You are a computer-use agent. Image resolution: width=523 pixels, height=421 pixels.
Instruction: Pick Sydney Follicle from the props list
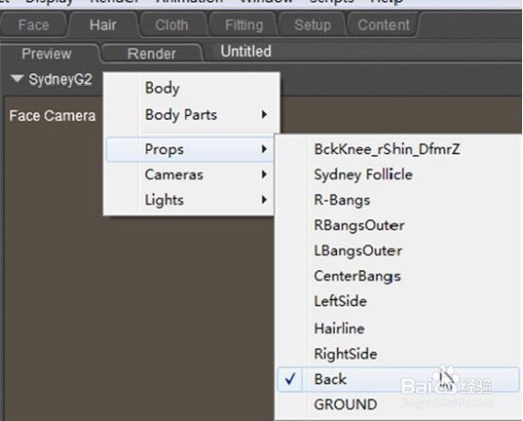point(363,175)
